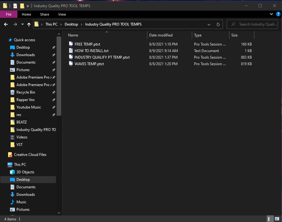The image size is (282, 222).
Task: Open the address bar history dropdown
Action: (x=209, y=24)
